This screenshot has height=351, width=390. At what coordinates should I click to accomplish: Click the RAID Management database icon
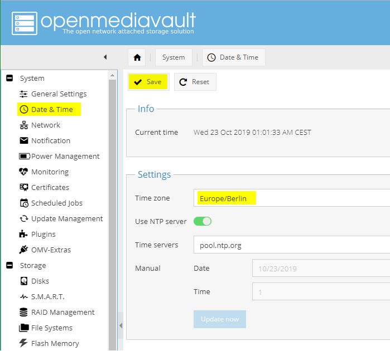click(x=23, y=312)
